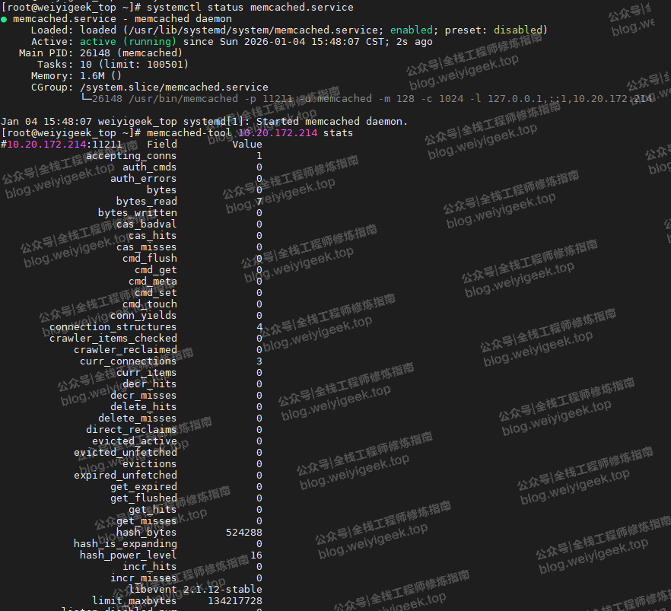Click the 'delete_misses' field
Image resolution: width=671 pixels, height=611 pixels.
tap(138, 418)
